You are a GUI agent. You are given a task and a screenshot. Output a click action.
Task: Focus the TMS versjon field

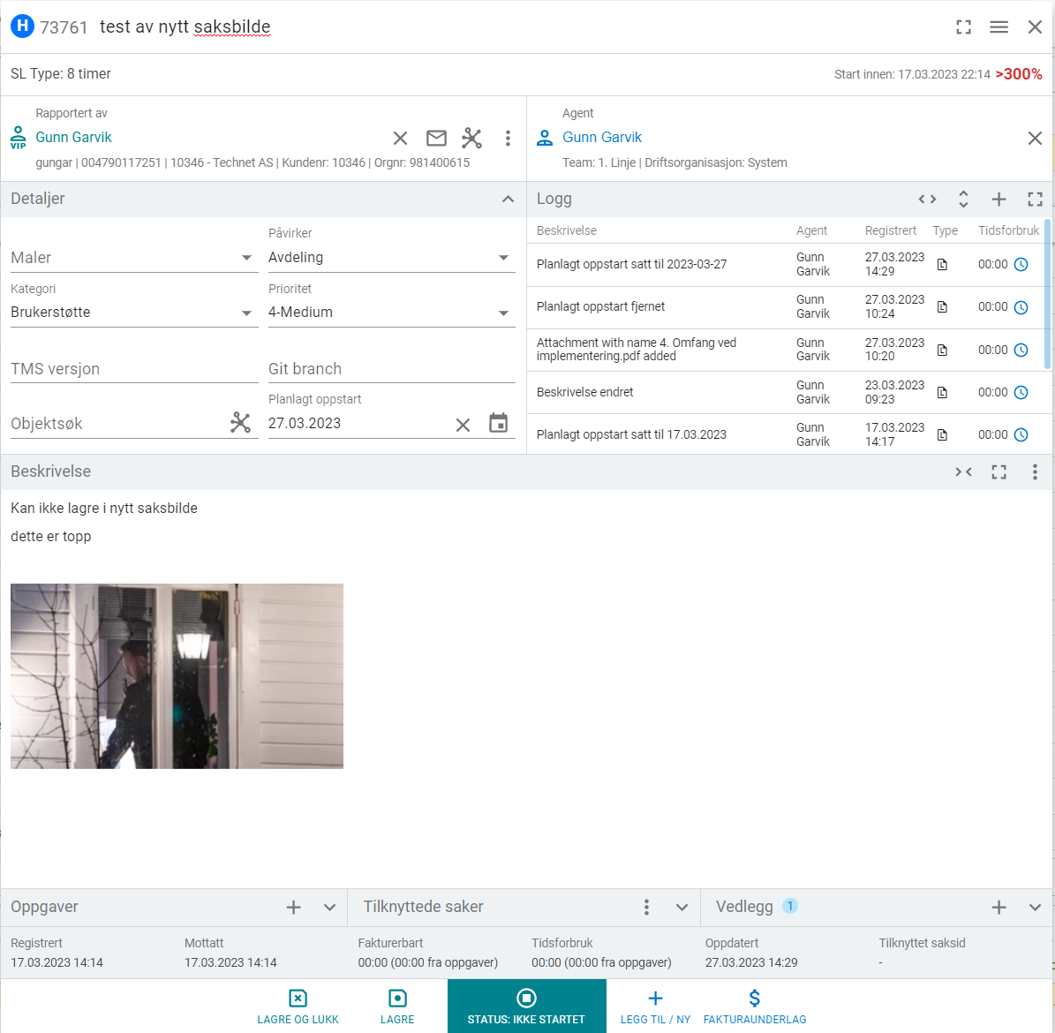(134, 369)
